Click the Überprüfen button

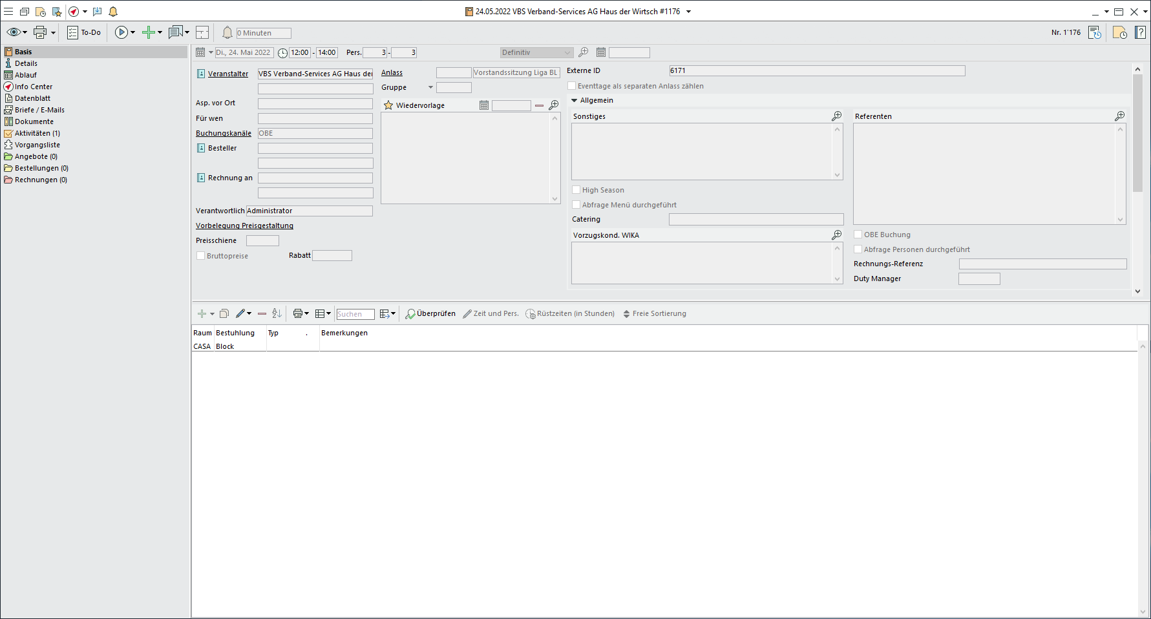click(x=430, y=314)
